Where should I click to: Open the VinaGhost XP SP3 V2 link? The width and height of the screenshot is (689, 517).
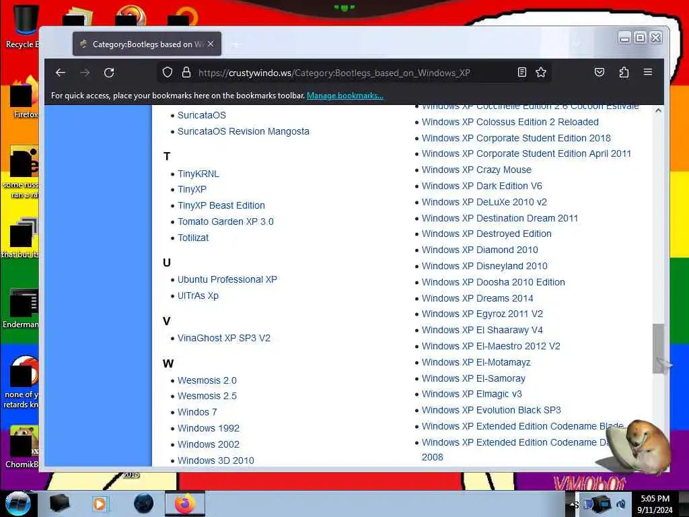click(x=224, y=338)
